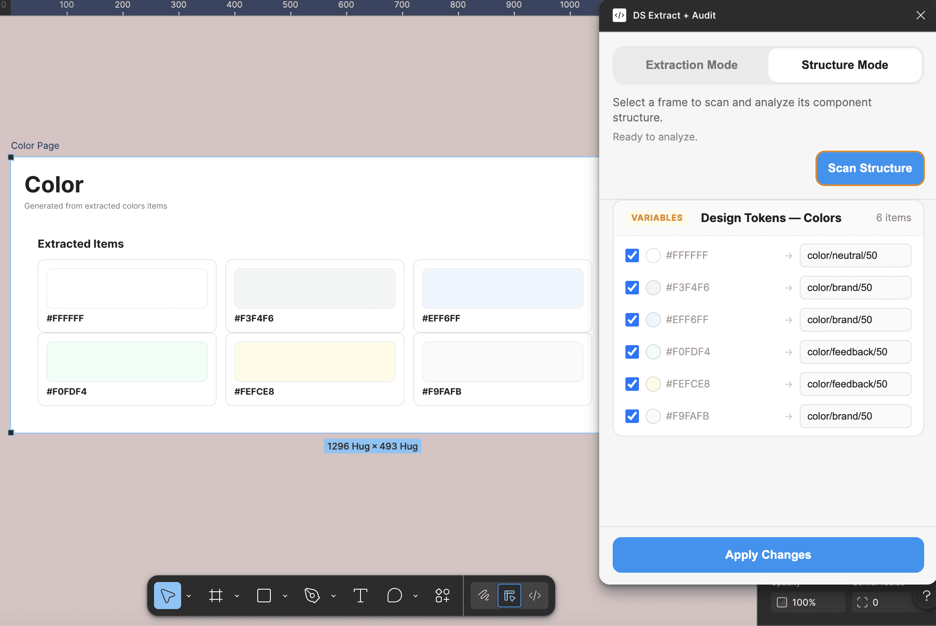
Task: Select the Pen tool
Action: click(x=312, y=596)
